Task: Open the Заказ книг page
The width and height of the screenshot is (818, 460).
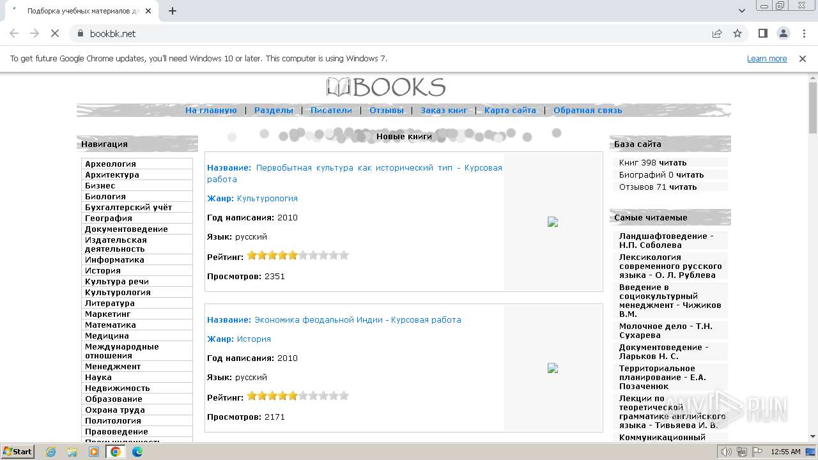Action: (x=444, y=110)
